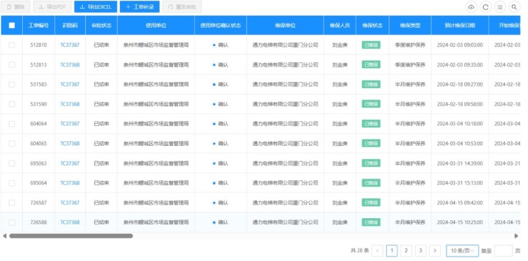
Task: Switch to page 3 in the pagination
Action: 421,250
